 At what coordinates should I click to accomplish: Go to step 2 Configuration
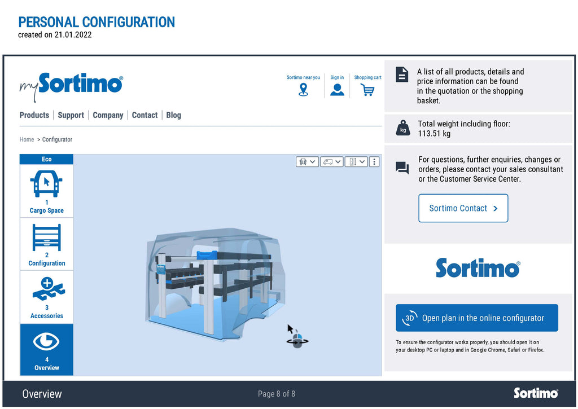point(46,244)
